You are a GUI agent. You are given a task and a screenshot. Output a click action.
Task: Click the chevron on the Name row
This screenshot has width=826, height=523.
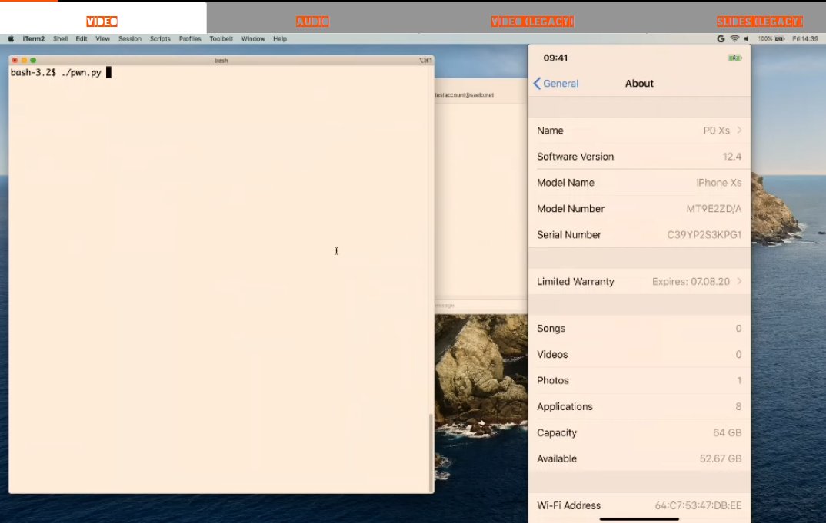739,130
